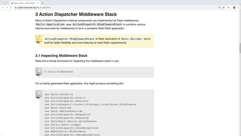Go forward in browser history
This screenshot has height=136, width=241.
pyautogui.click(x=7, y=8)
